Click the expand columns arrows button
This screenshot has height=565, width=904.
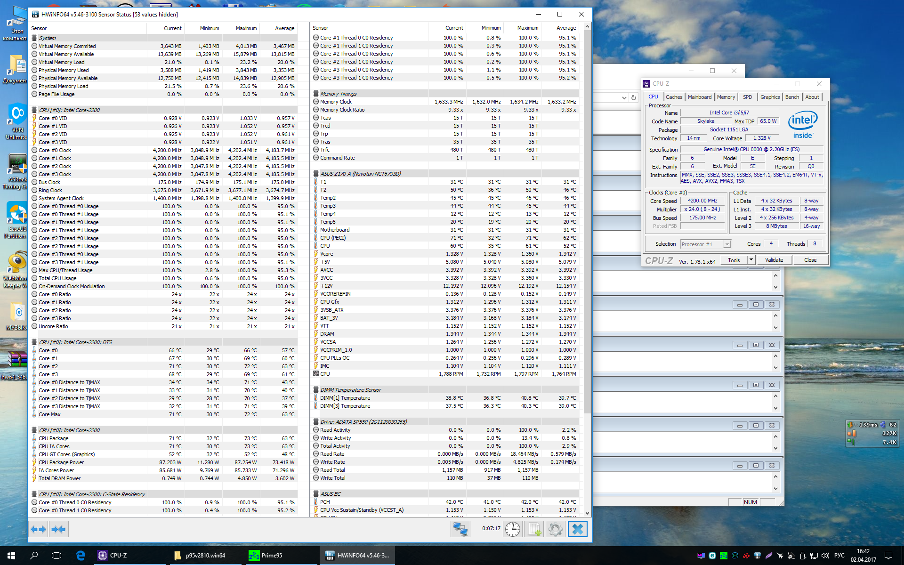click(38, 529)
